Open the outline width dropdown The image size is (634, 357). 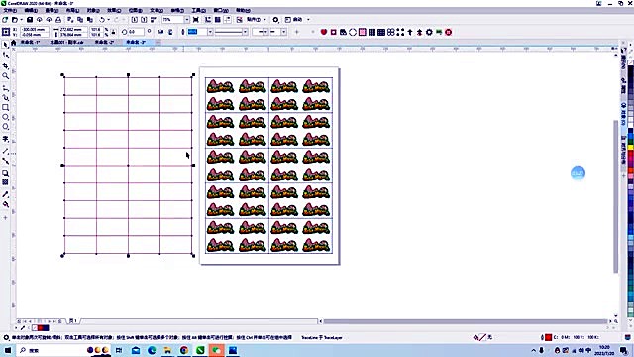coord(210,32)
